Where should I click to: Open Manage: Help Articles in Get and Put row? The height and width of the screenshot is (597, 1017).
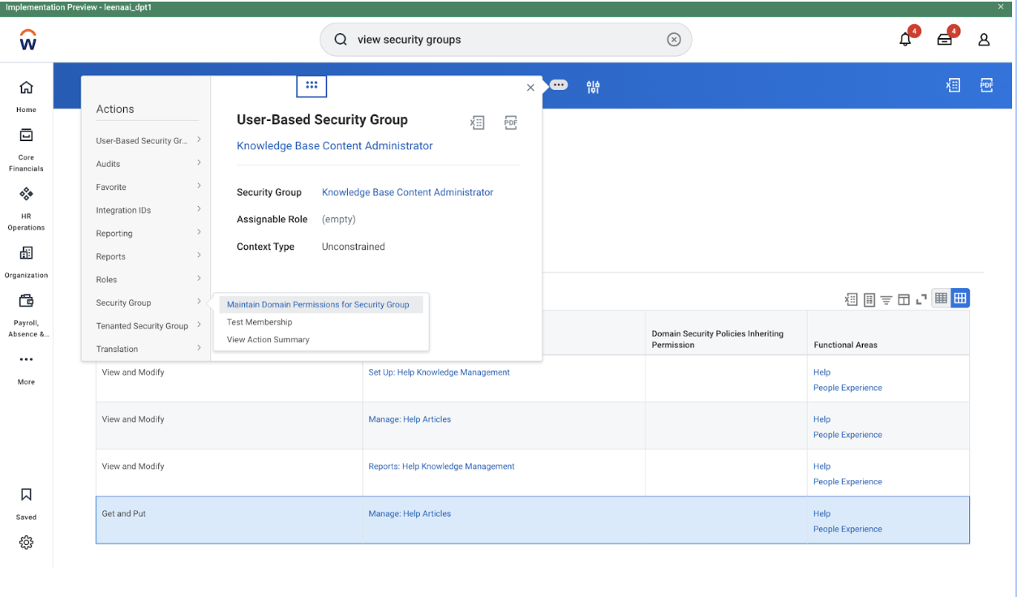410,513
